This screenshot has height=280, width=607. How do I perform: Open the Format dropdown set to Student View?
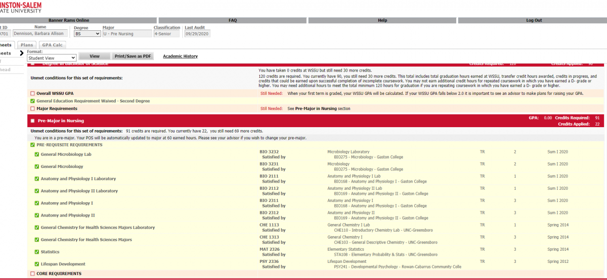click(x=52, y=58)
